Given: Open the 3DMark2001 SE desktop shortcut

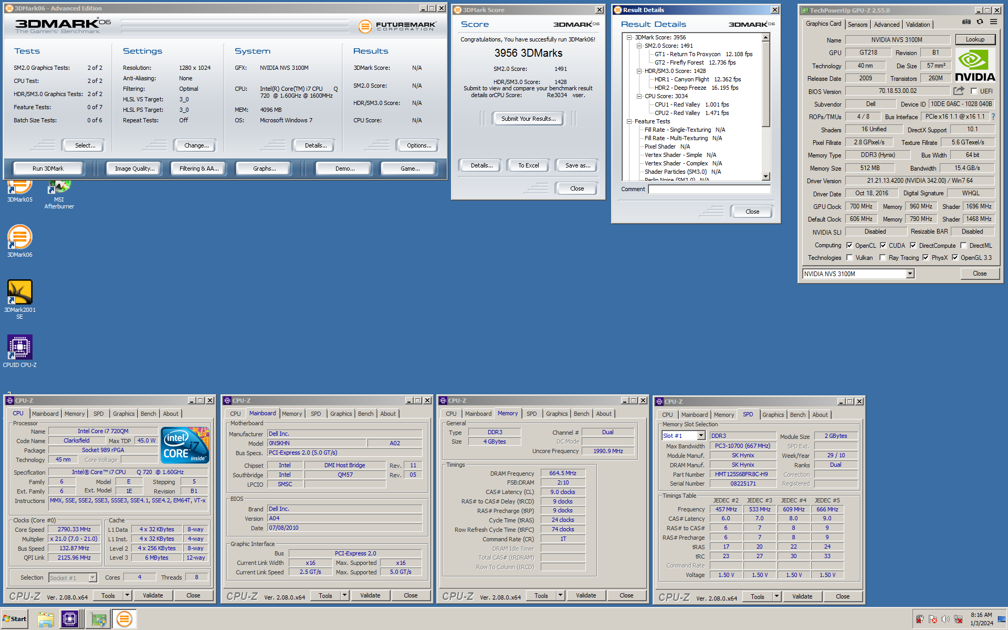Looking at the screenshot, I should tap(20, 299).
